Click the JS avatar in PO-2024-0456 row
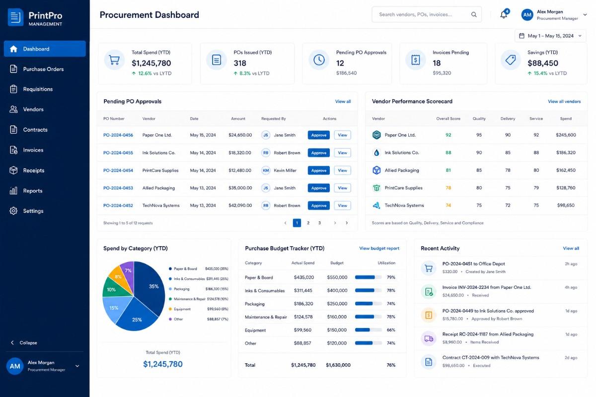This screenshot has height=397, width=596. point(266,135)
